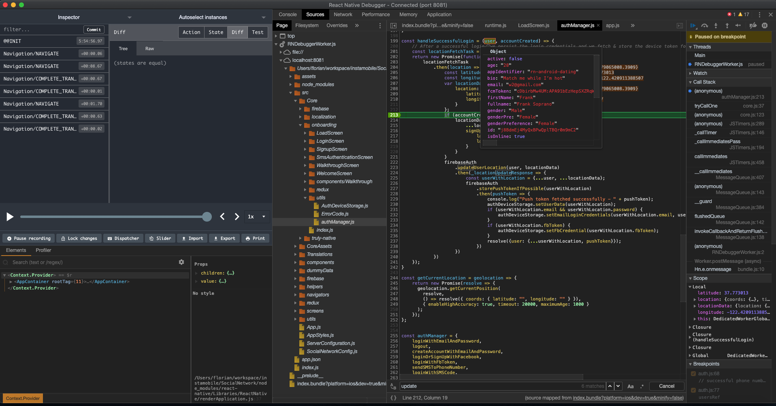This screenshot has width=776, height=406.
Task: Open the 1x playback speed dropdown
Action: (257, 217)
